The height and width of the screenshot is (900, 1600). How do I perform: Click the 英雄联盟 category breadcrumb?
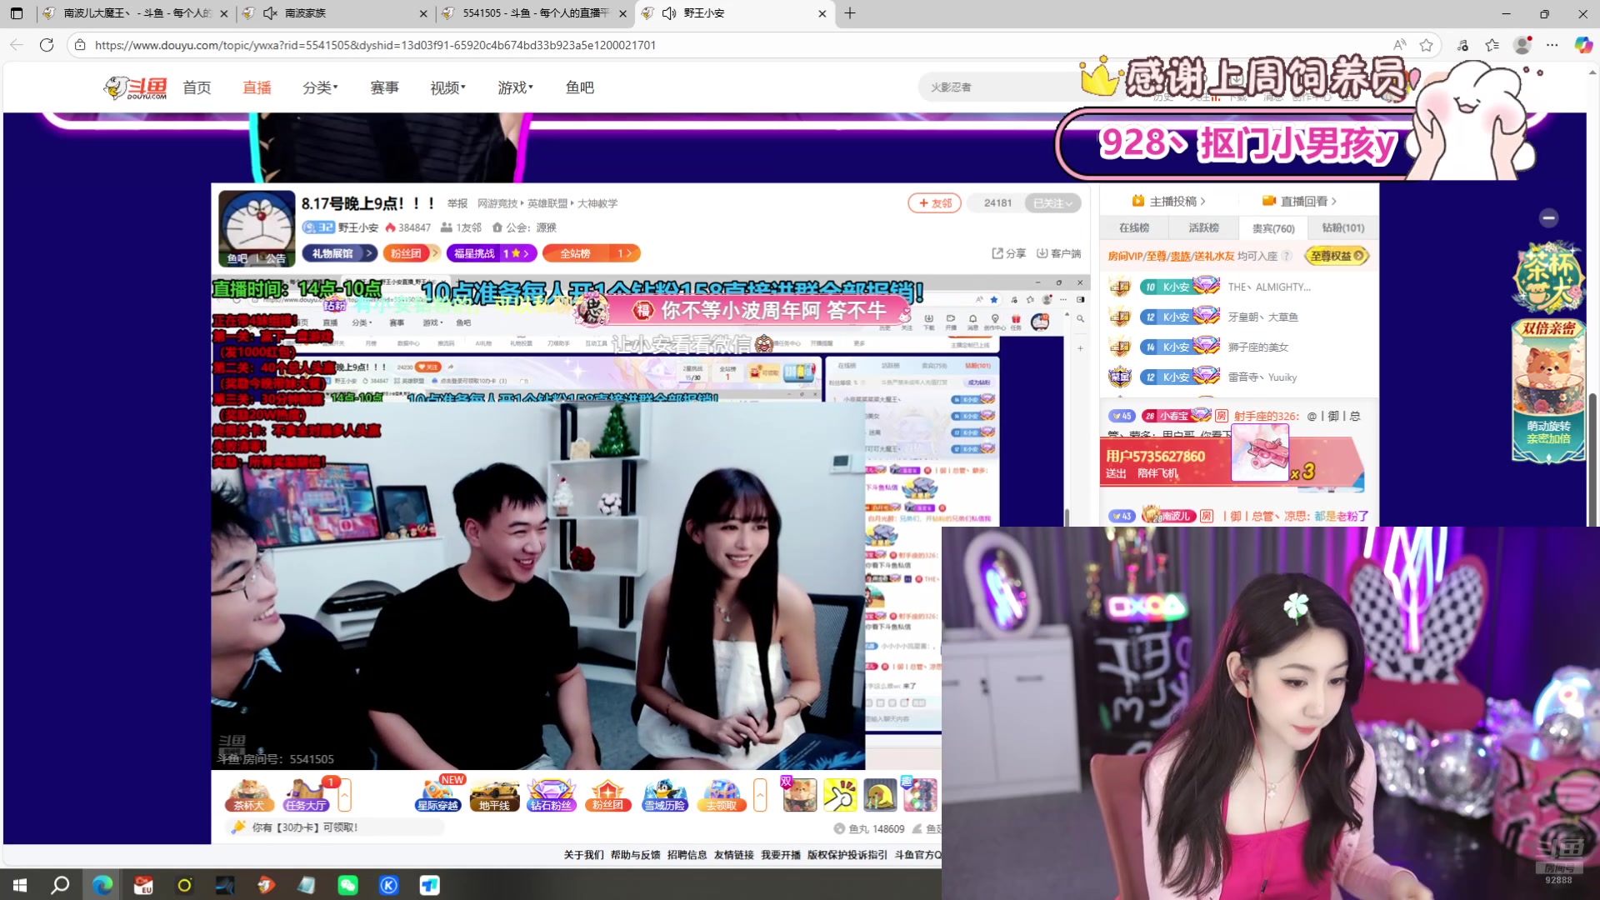pos(547,203)
